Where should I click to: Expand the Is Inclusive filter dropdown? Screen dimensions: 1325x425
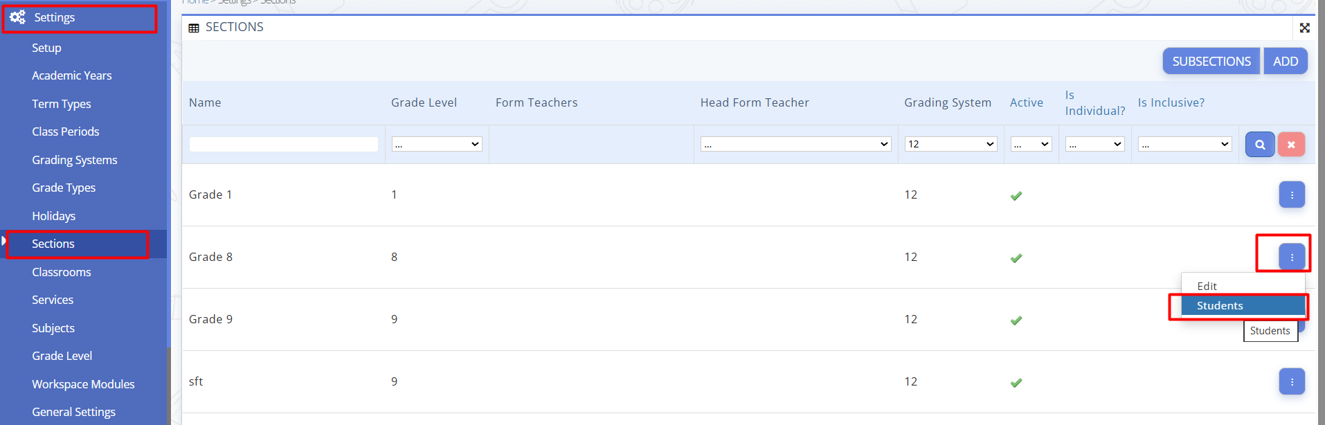(1184, 144)
